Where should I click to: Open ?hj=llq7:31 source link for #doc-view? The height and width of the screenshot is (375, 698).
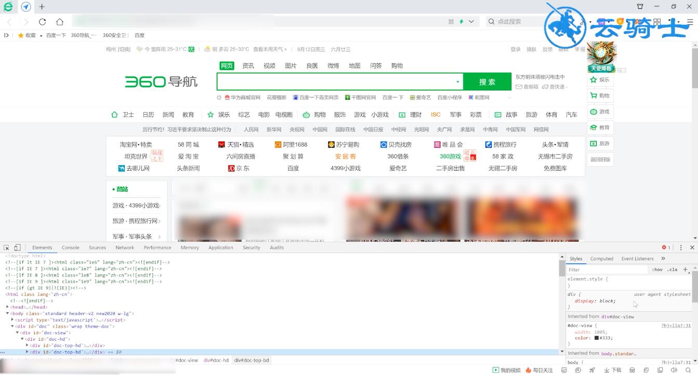(676, 326)
